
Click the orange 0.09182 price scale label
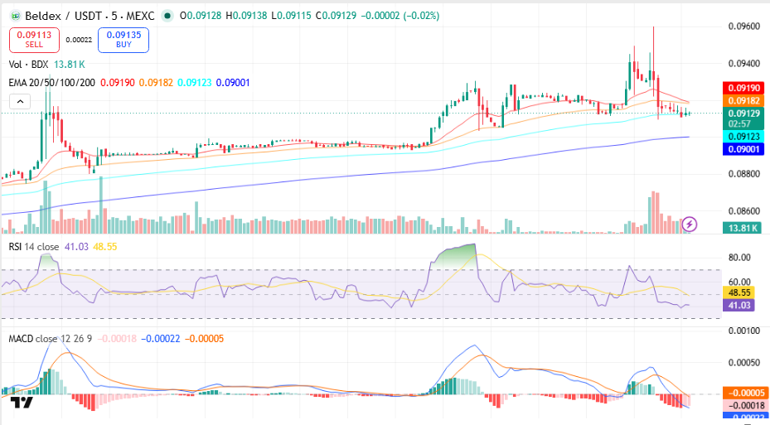click(743, 100)
